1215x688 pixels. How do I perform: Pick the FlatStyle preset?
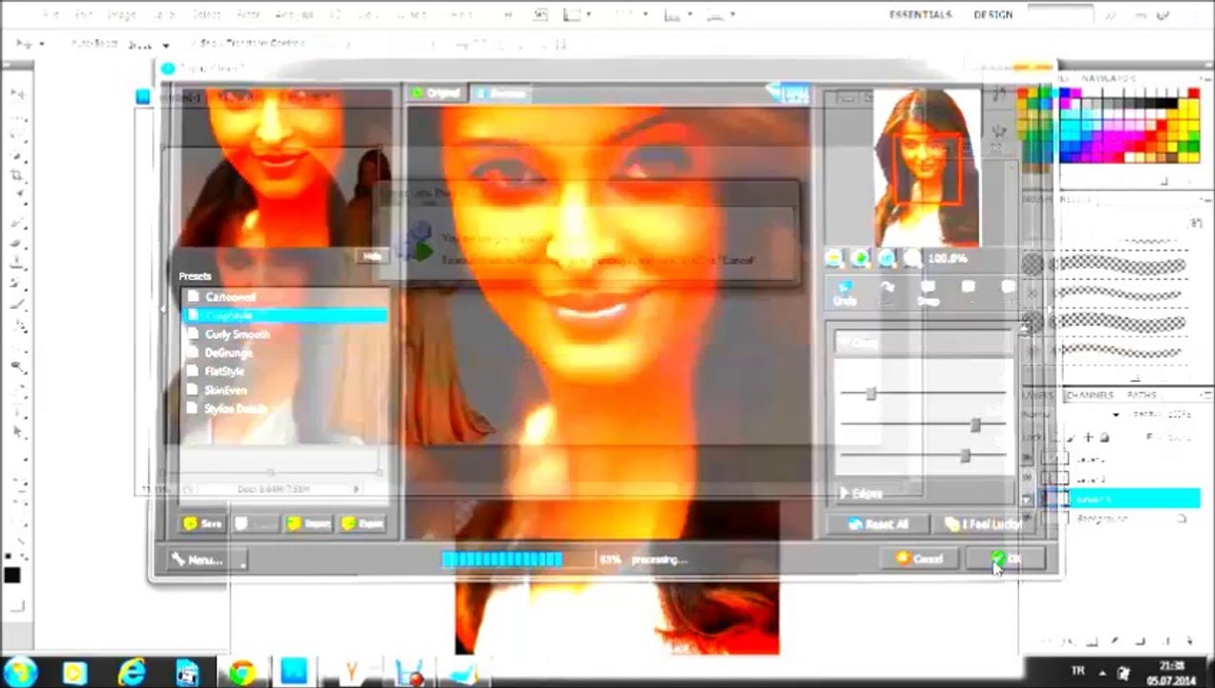tap(285, 371)
